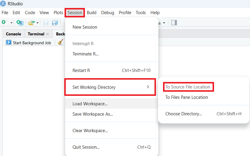Select Load Workspace... entry

pyautogui.click(x=112, y=104)
